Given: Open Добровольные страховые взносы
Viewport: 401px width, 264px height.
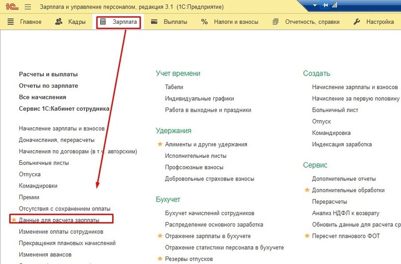Looking at the screenshot, I should (210, 179).
